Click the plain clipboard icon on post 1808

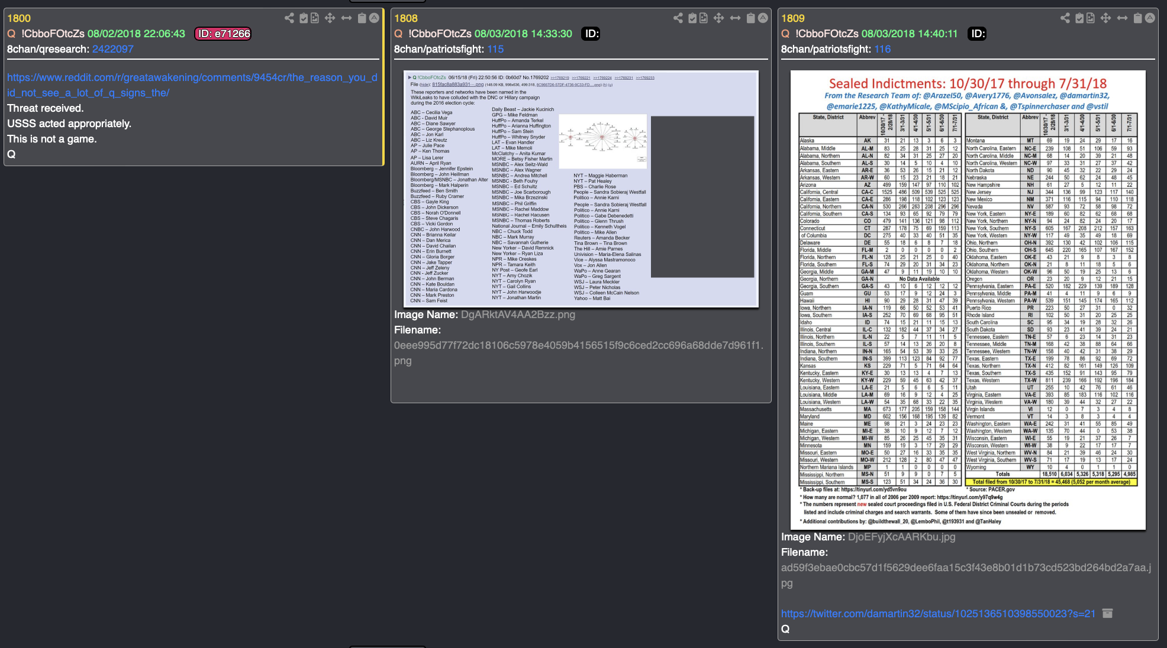point(751,18)
